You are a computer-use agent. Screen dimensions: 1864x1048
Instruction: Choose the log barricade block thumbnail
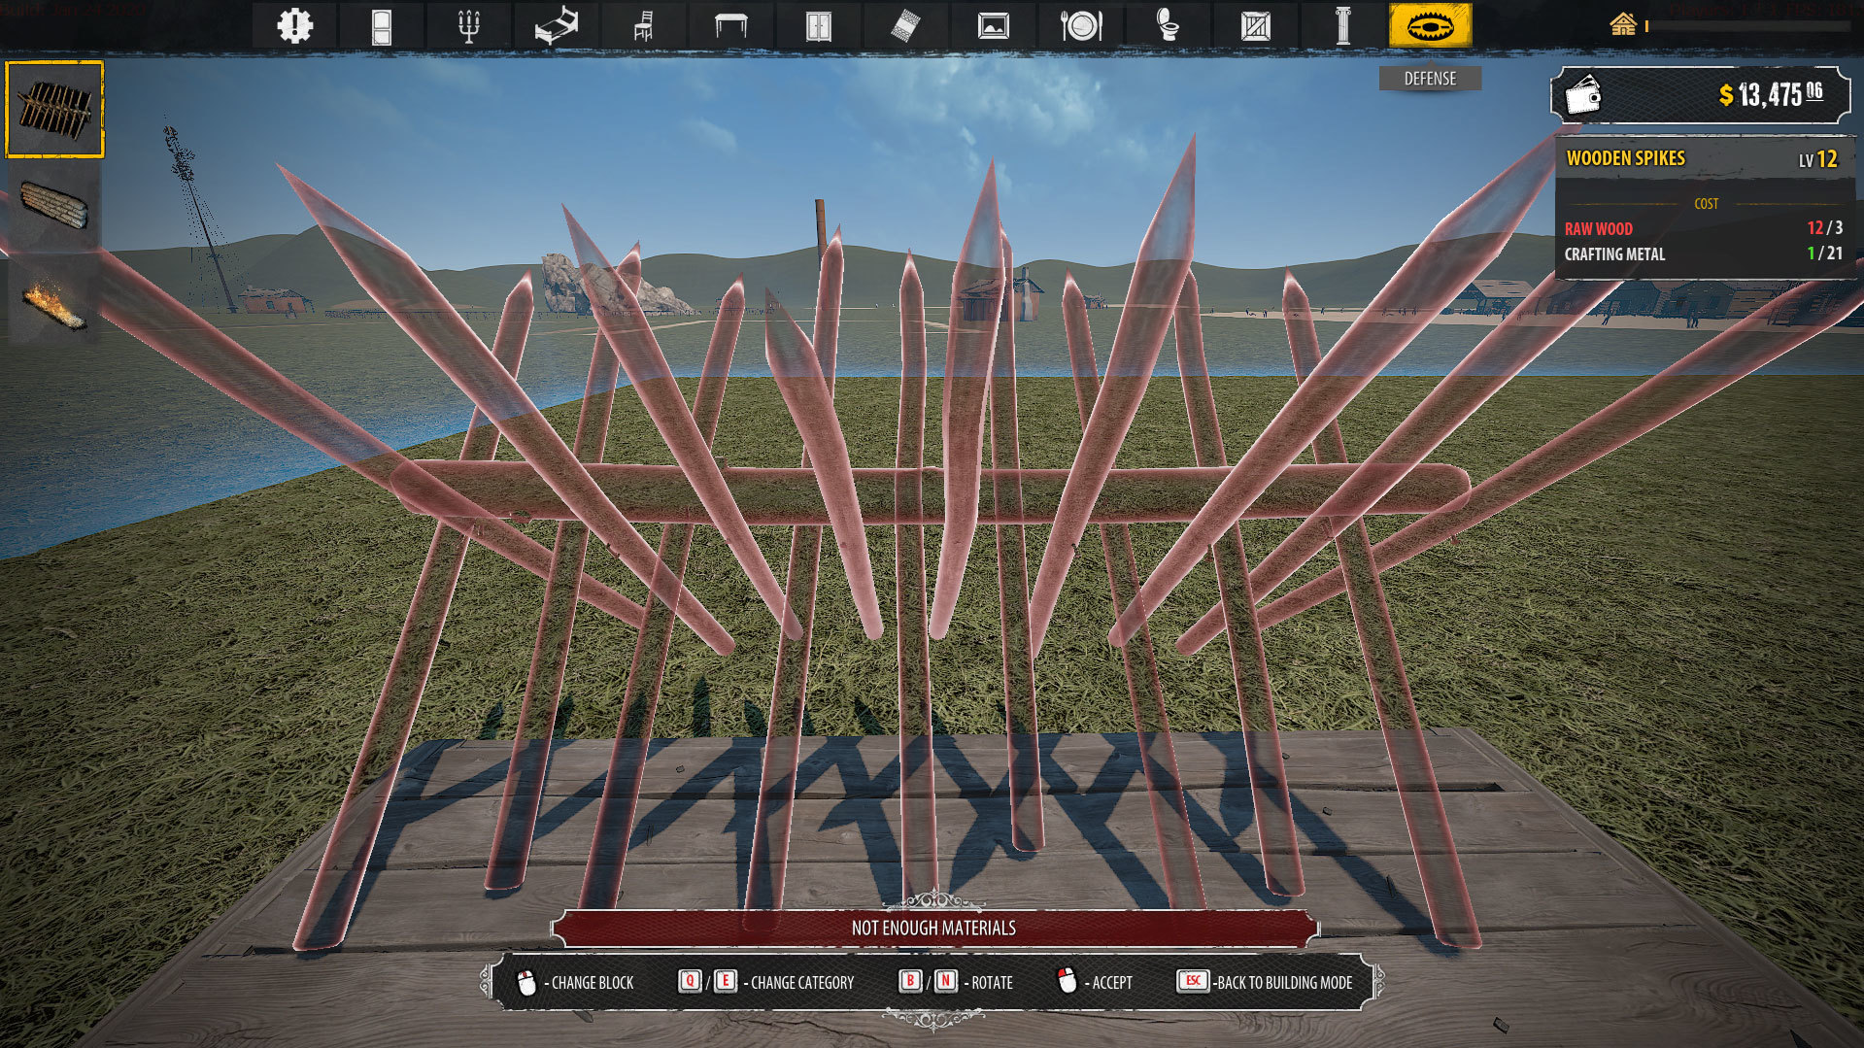click(x=54, y=205)
